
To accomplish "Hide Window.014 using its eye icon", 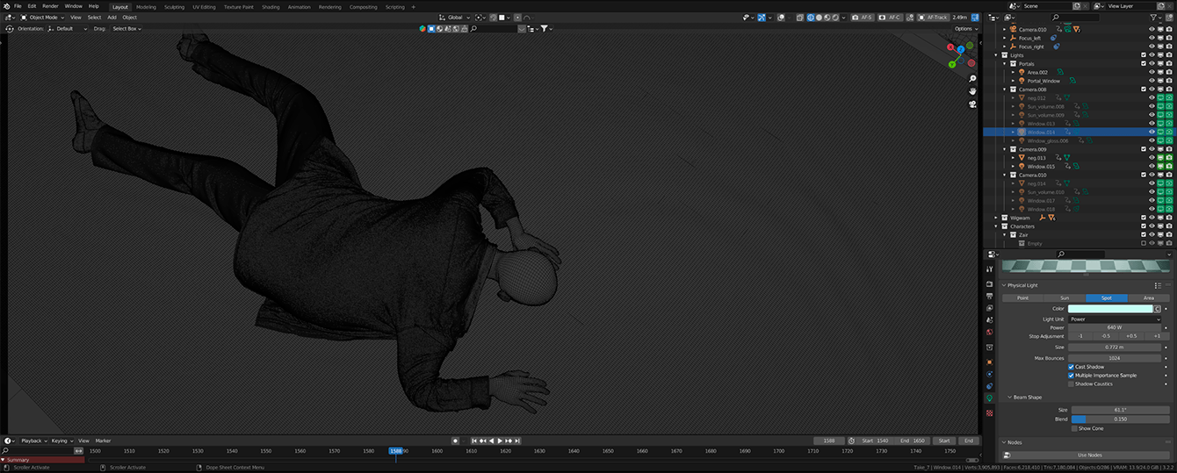I will tap(1152, 133).
